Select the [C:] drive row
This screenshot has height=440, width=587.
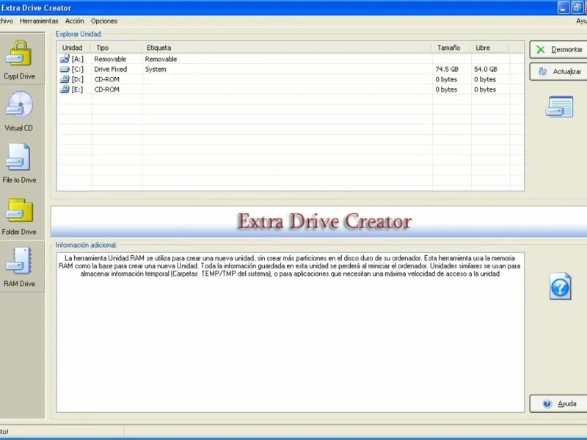point(290,69)
